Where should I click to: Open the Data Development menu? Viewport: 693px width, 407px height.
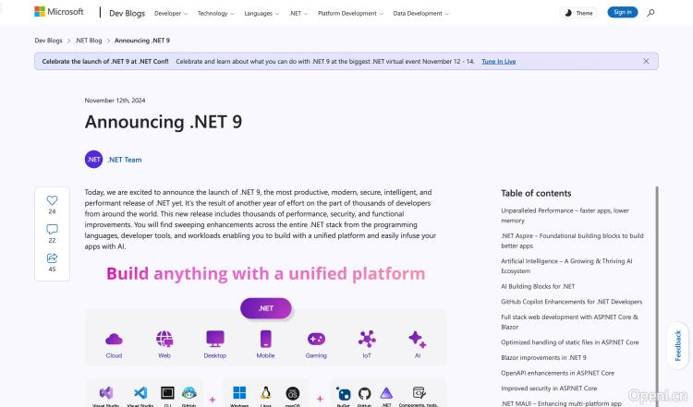pos(420,14)
